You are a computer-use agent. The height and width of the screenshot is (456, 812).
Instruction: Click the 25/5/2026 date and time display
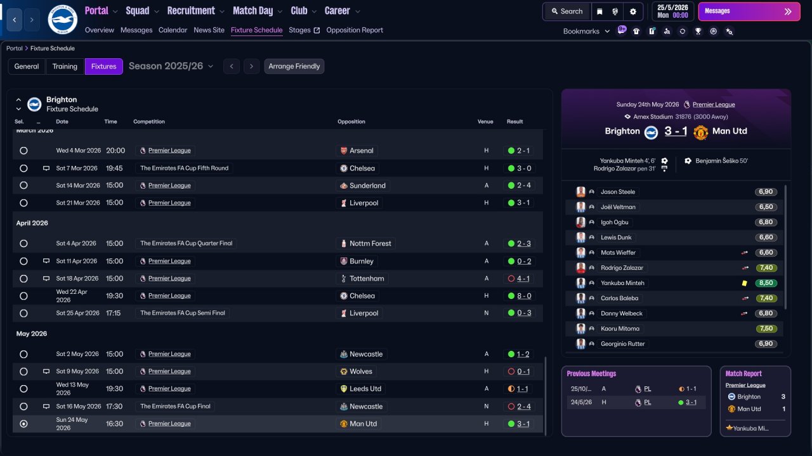(672, 11)
